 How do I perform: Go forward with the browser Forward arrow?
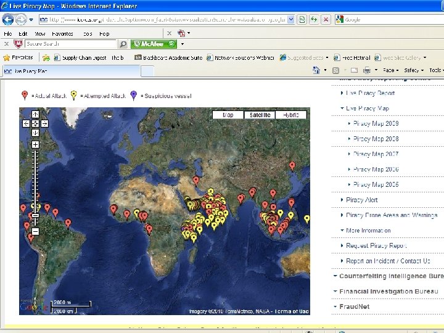click(x=21, y=20)
